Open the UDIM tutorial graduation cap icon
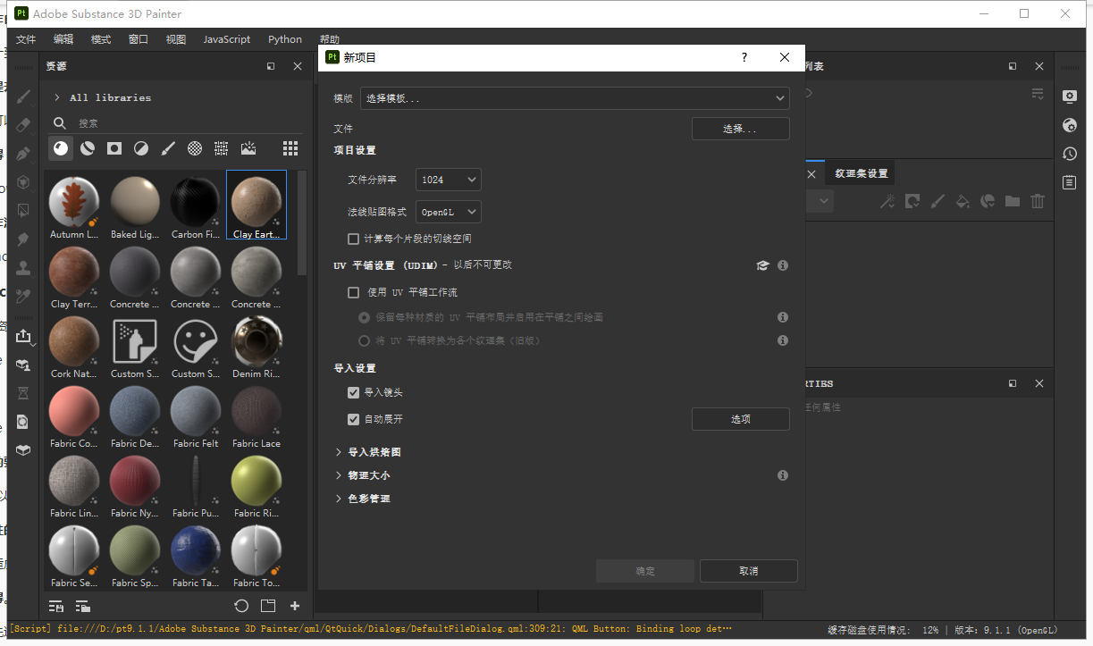 click(762, 265)
